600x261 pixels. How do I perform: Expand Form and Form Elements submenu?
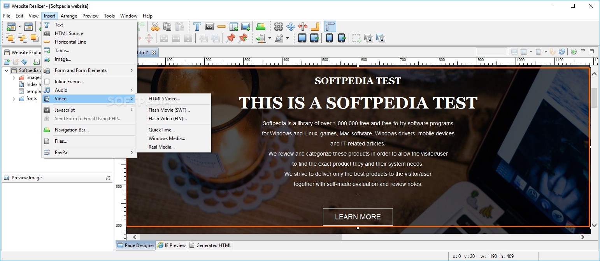point(89,70)
